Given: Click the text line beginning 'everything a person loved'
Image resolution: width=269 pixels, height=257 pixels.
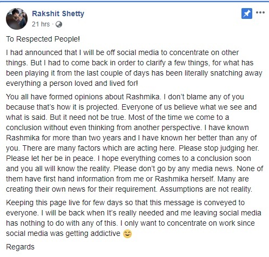Looking at the screenshot, I should 72,83.
